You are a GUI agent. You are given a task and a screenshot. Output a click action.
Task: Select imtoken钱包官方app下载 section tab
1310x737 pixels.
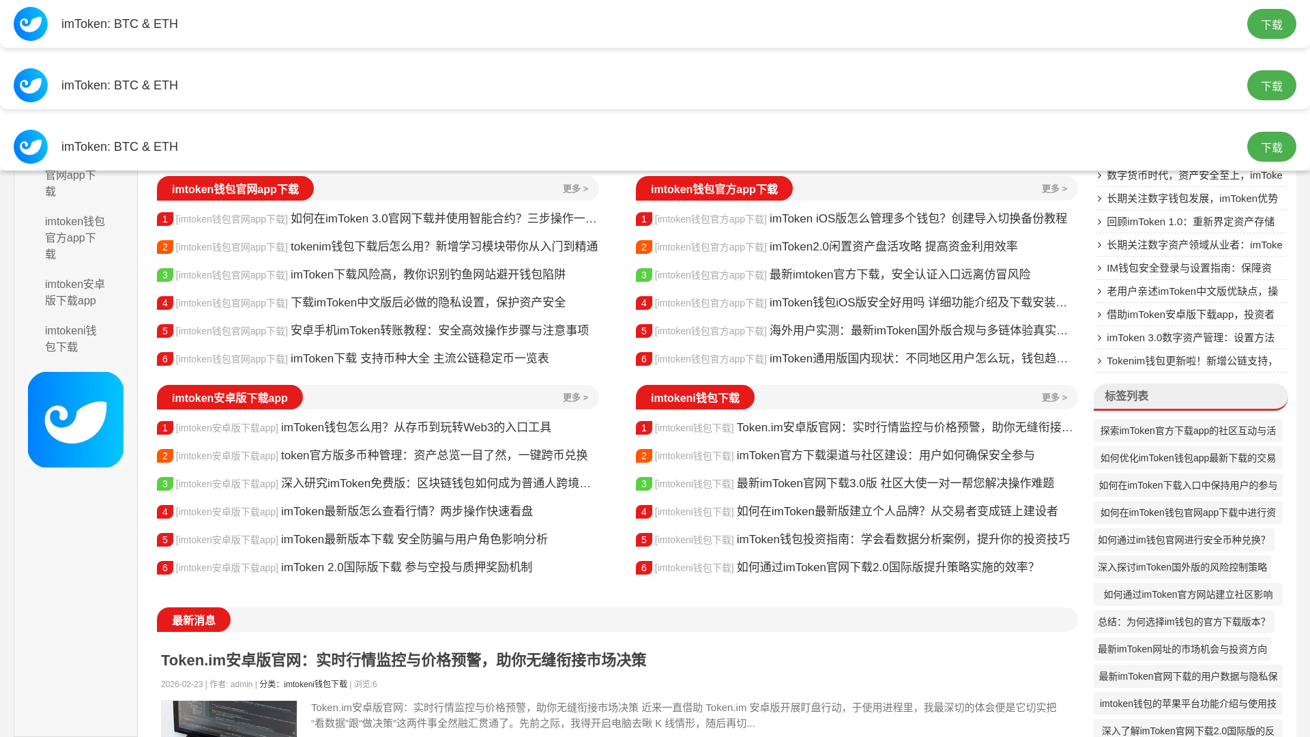[x=714, y=188]
